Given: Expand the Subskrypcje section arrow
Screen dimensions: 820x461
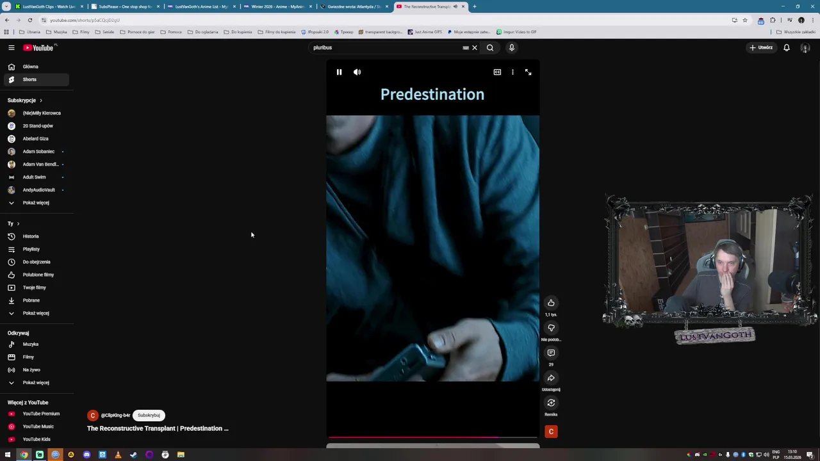Looking at the screenshot, I should coord(40,101).
